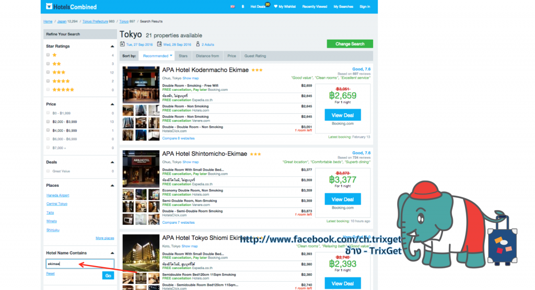The image size is (535, 290).
Task: Collapse the Star Ratings filter section
Action: [x=112, y=46]
